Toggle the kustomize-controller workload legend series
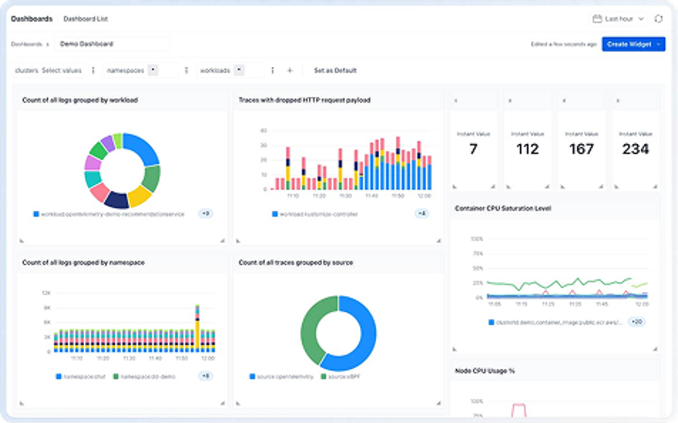This screenshot has height=423, width=678. tap(315, 214)
